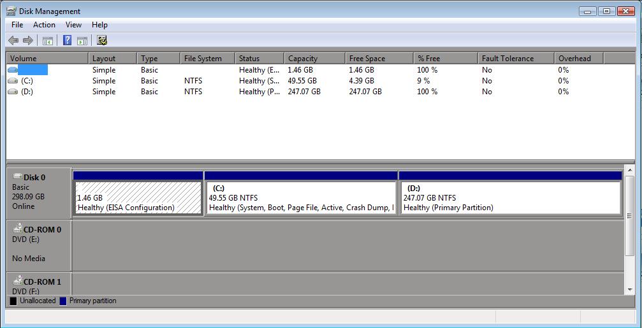Image resolution: width=642 pixels, height=328 pixels.
Task: Toggle the action pane toolbar icon
Action: pos(82,41)
